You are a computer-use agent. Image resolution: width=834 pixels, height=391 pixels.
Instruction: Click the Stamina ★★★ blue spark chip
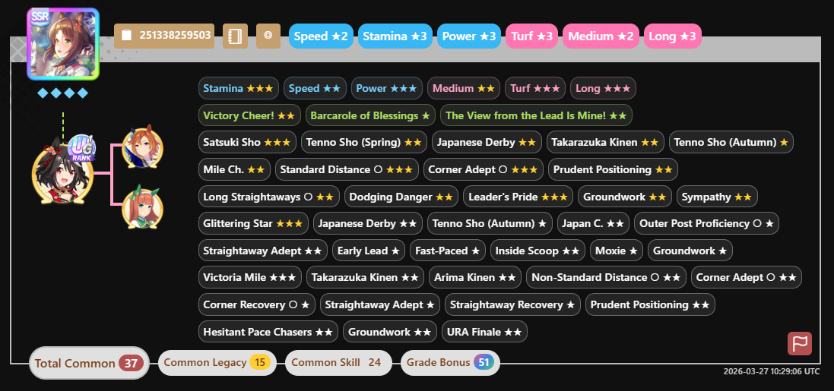(x=238, y=88)
